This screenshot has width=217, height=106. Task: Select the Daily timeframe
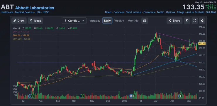coord(107,21)
